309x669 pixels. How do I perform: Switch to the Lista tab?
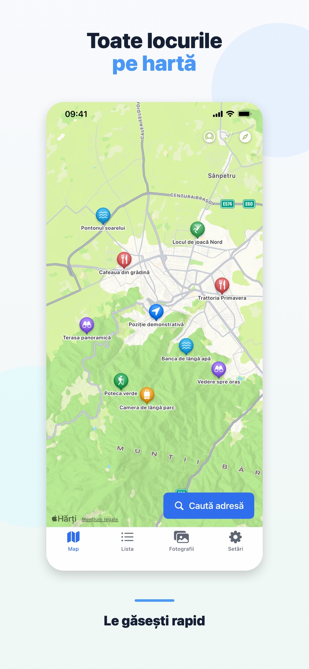click(127, 542)
